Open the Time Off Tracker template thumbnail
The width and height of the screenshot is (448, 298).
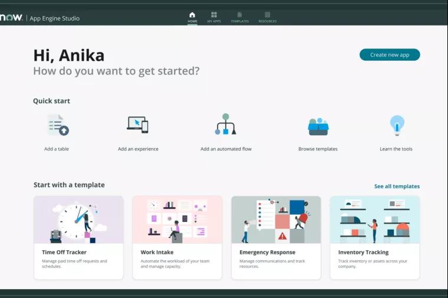pyautogui.click(x=78, y=220)
